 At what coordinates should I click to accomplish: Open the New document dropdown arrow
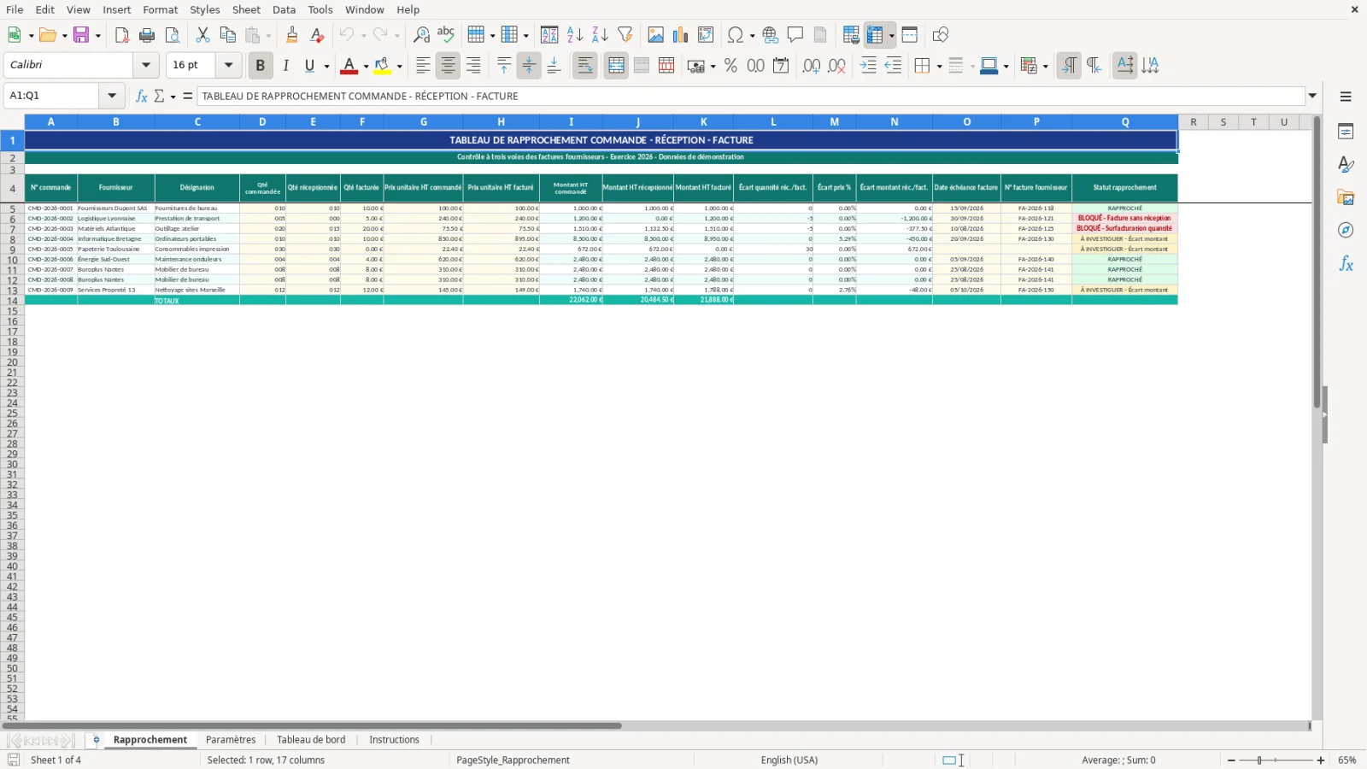coord(31,35)
